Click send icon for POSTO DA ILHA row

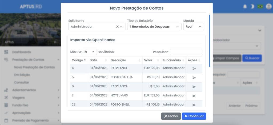(x=194, y=78)
